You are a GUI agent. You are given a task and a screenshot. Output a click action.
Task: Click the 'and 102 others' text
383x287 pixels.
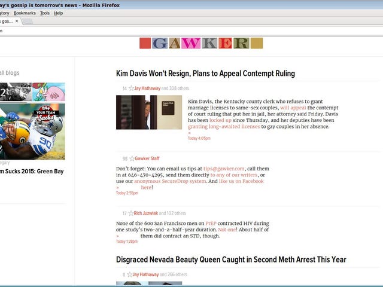coord(172,213)
